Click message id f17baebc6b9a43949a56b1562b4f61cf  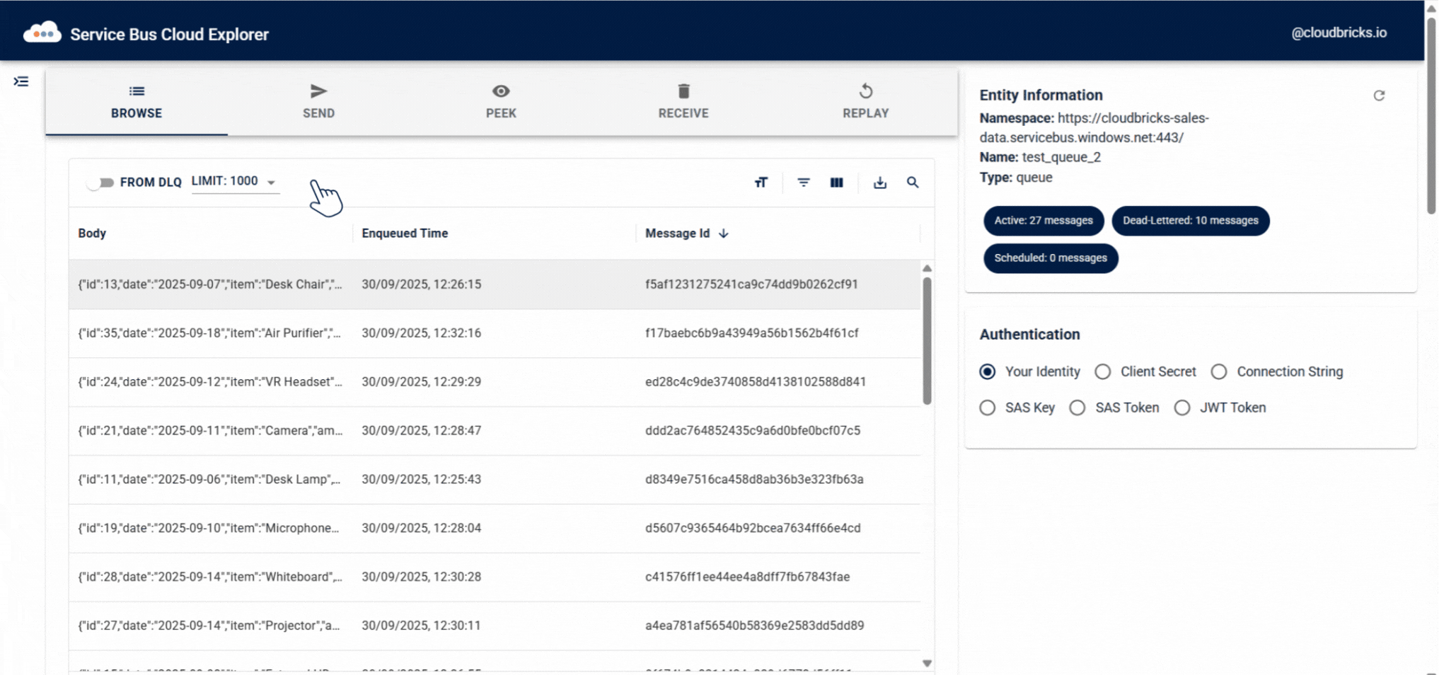click(x=751, y=333)
